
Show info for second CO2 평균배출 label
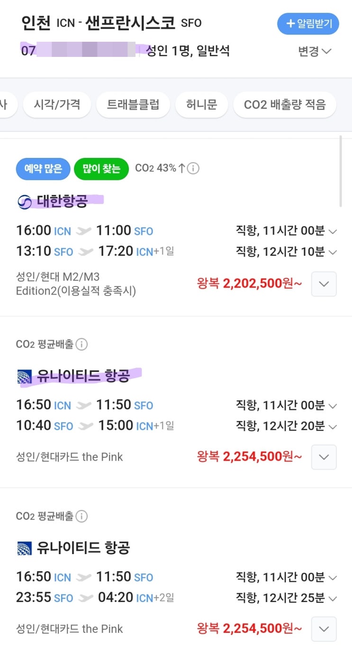pyautogui.click(x=82, y=516)
